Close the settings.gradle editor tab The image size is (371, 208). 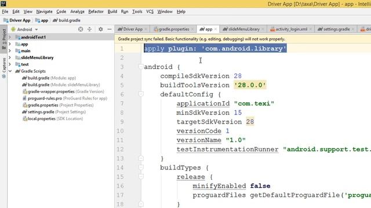[x=353, y=29]
